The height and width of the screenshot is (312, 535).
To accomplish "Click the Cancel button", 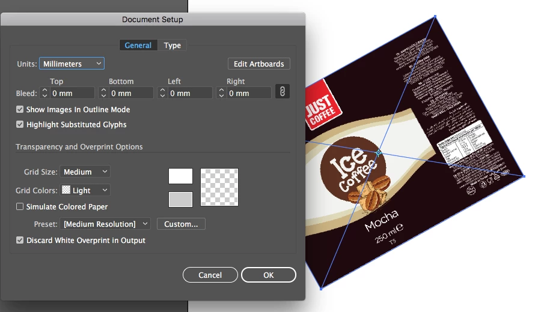I will pos(210,275).
